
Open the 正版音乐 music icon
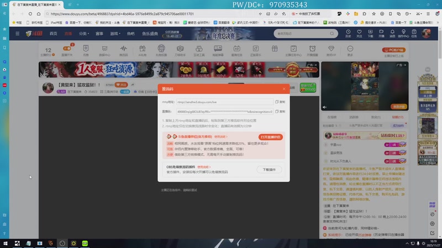coord(256,50)
